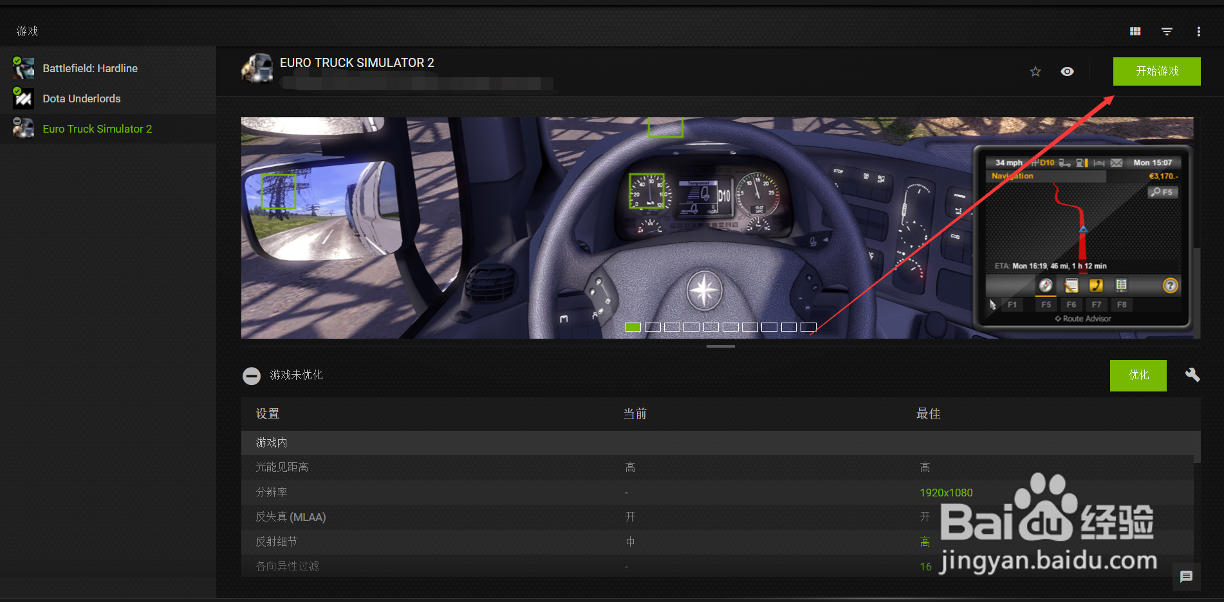Click the Euro Truck Simulator 2 sidebar icon
The width and height of the screenshot is (1224, 602).
[23, 128]
